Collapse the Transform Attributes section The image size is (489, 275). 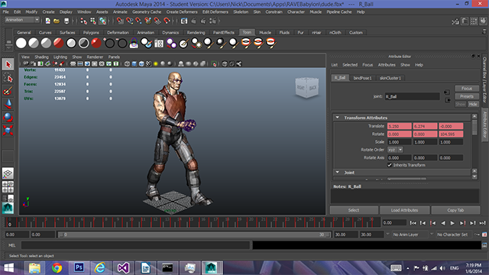point(338,118)
